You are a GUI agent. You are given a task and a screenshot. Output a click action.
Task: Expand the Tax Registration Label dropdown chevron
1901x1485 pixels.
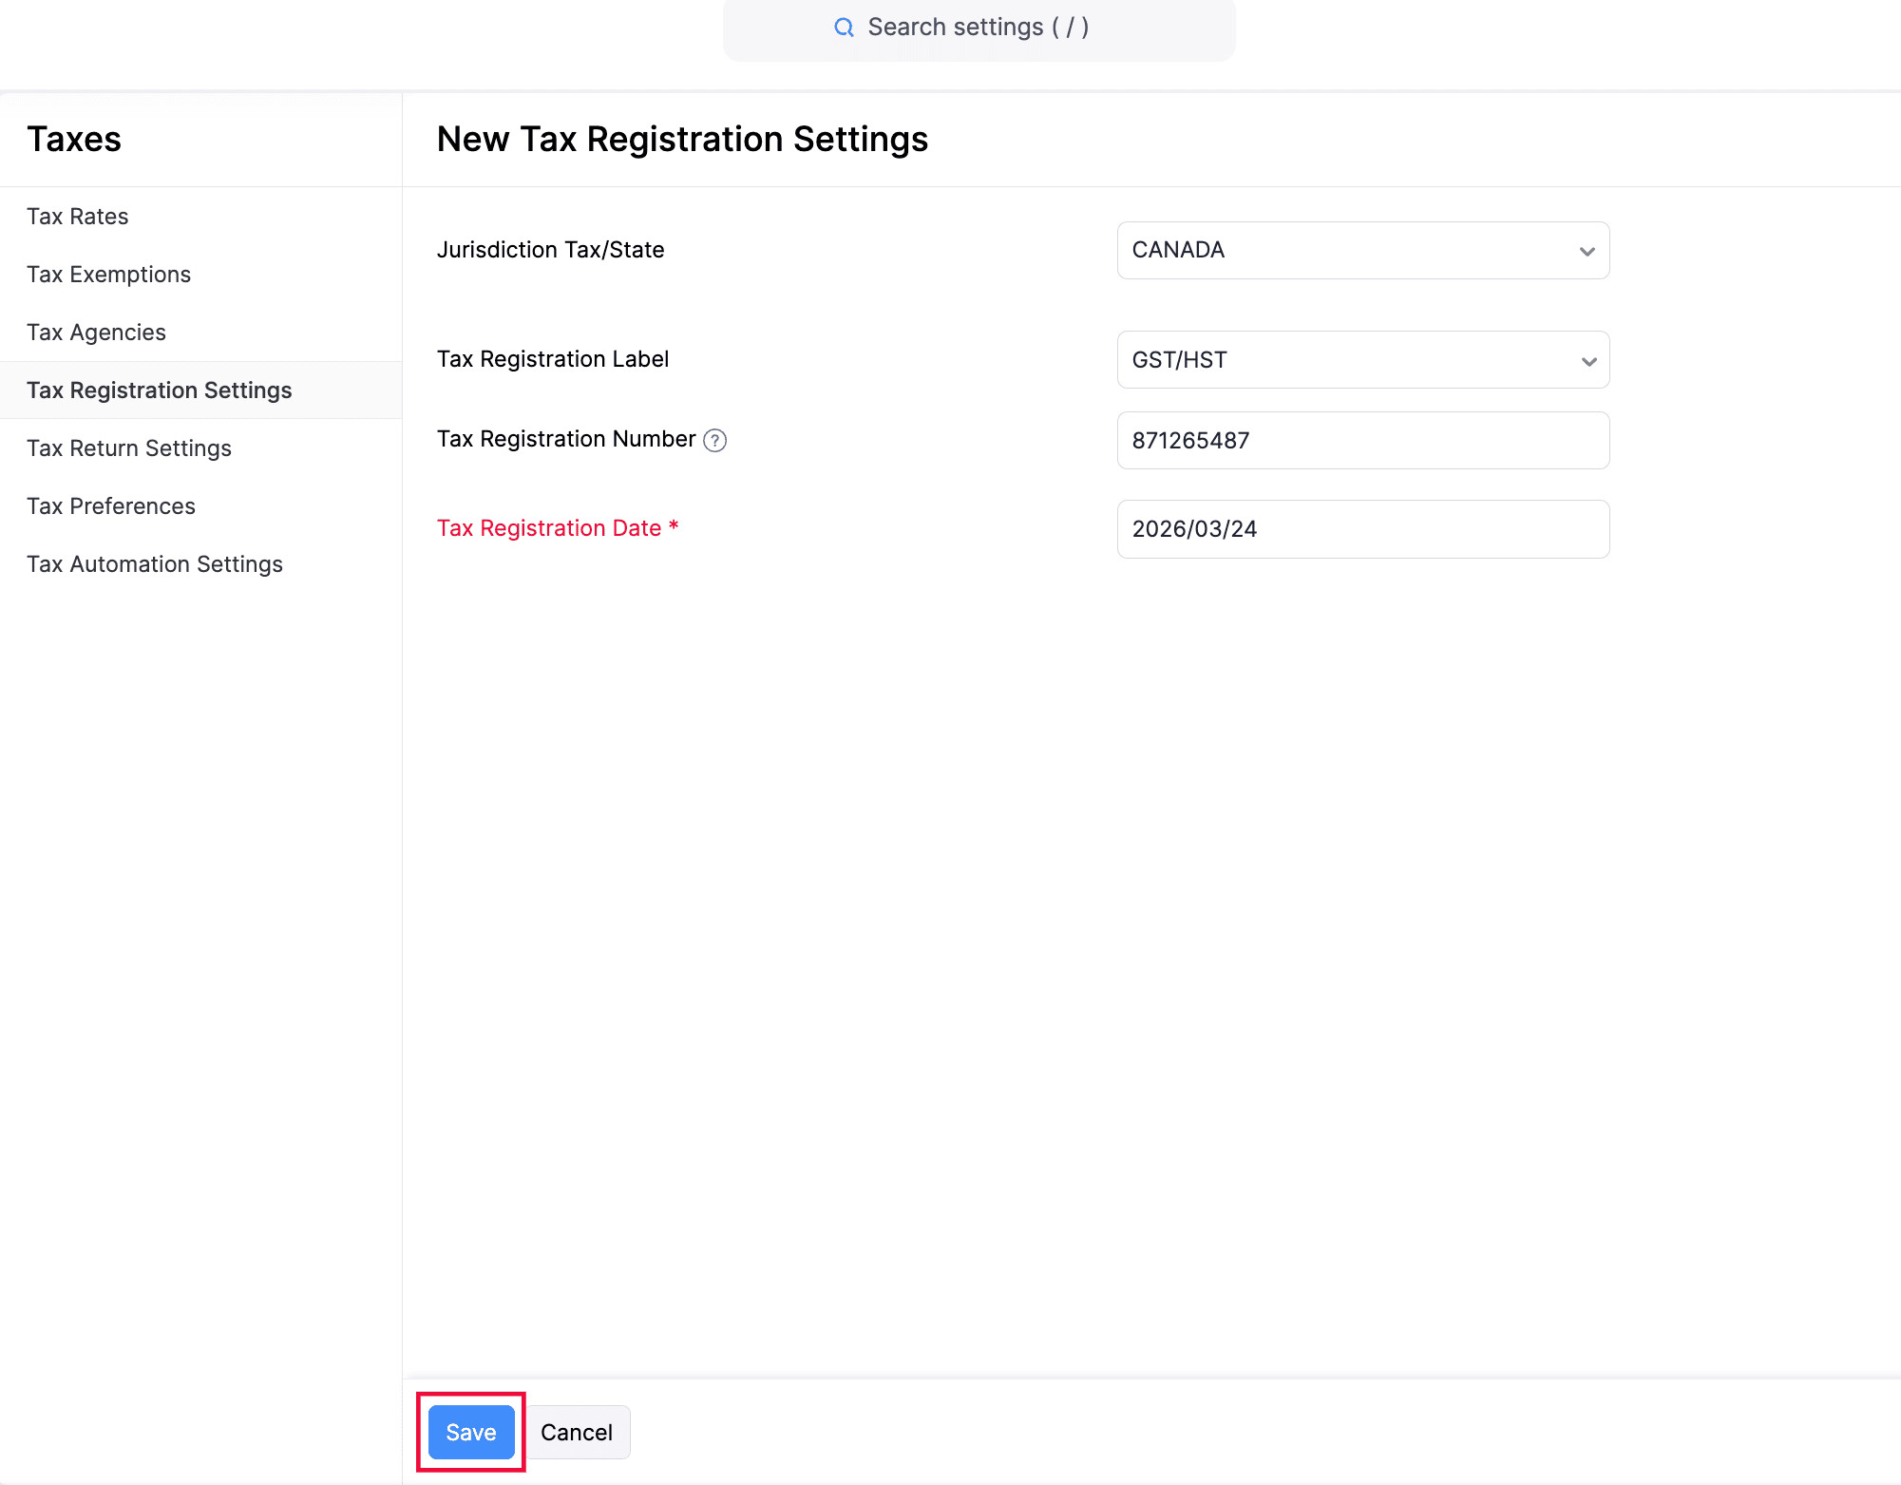(x=1588, y=361)
